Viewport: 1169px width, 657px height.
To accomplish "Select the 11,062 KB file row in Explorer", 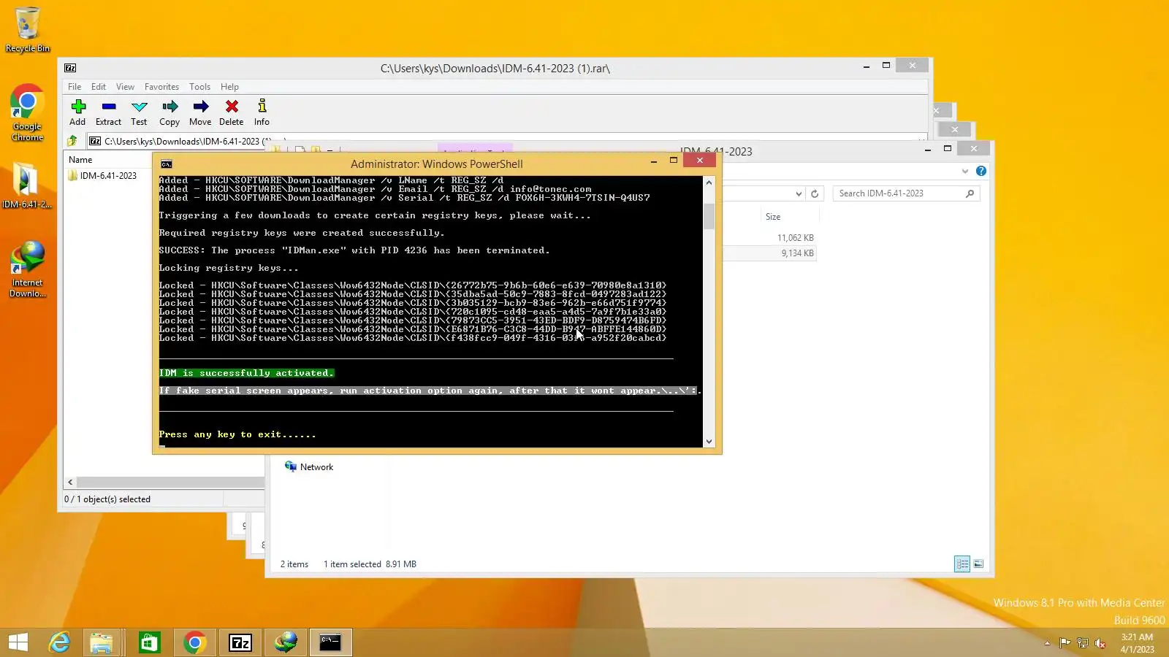I will coord(770,238).
